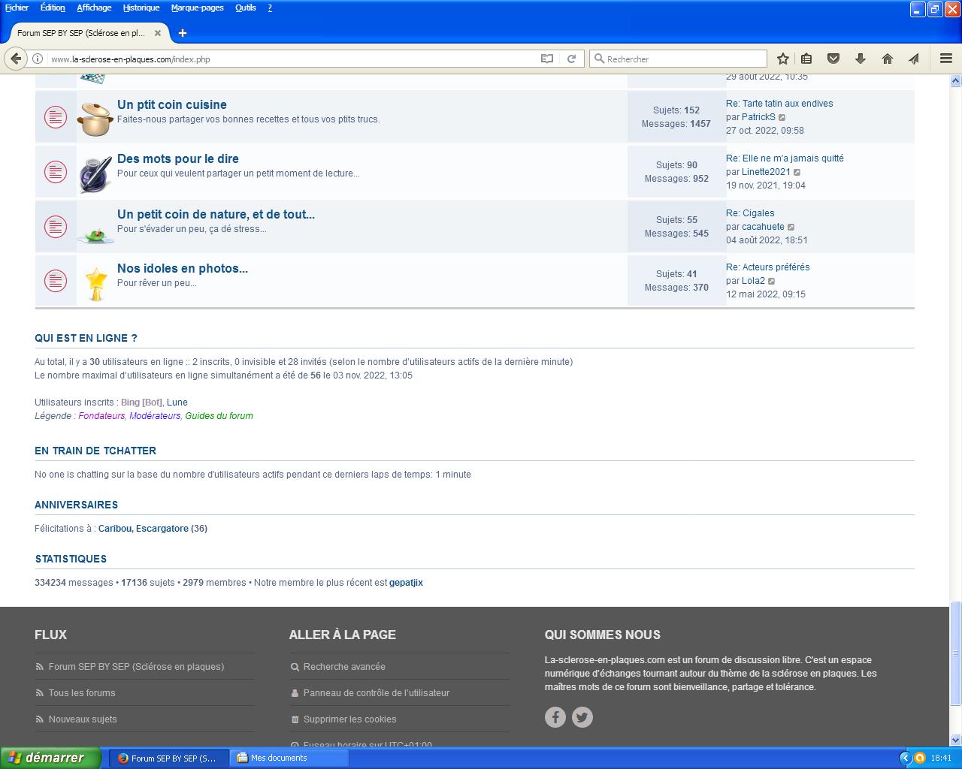This screenshot has width=962, height=769.
Task: Open the Facebook icon in footer
Action: [x=555, y=717]
